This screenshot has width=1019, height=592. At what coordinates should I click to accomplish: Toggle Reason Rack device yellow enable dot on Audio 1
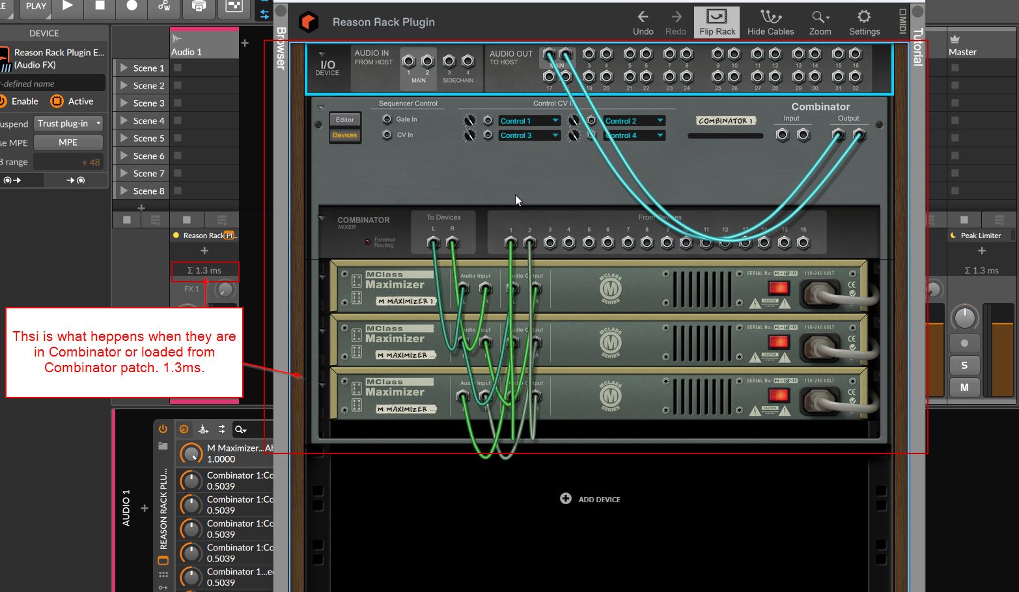tap(176, 235)
